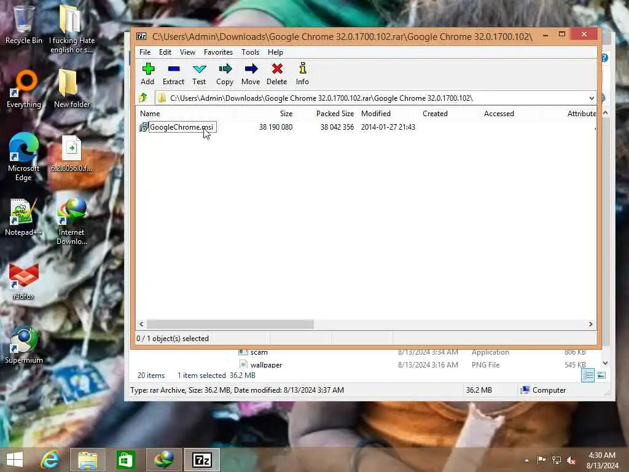Switch Explorer to details view
The image size is (629, 472).
click(x=588, y=376)
